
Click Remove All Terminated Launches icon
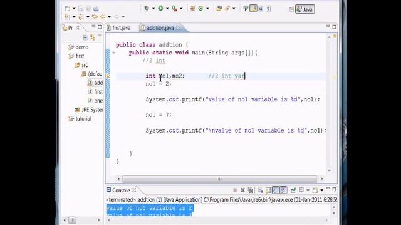point(251,190)
